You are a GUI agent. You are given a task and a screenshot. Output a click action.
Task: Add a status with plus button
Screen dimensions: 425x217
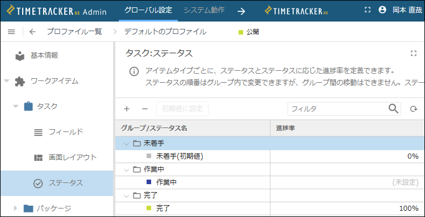click(127, 109)
